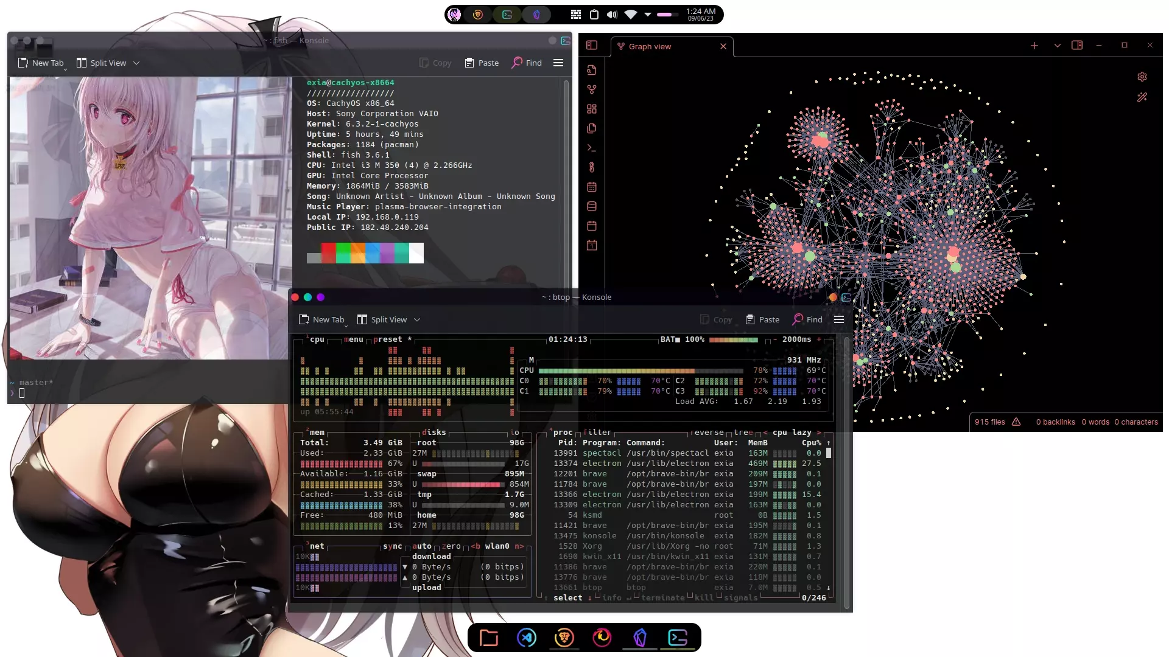Open volume control in top panel
Screen dimensions: 1169x657
[612, 15]
